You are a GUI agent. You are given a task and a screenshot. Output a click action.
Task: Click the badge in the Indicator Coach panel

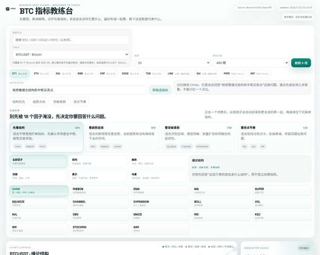tap(304, 248)
